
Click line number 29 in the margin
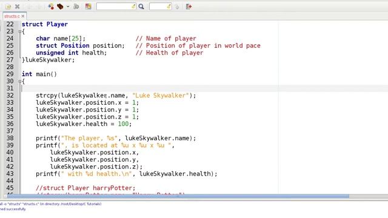(x=10, y=74)
